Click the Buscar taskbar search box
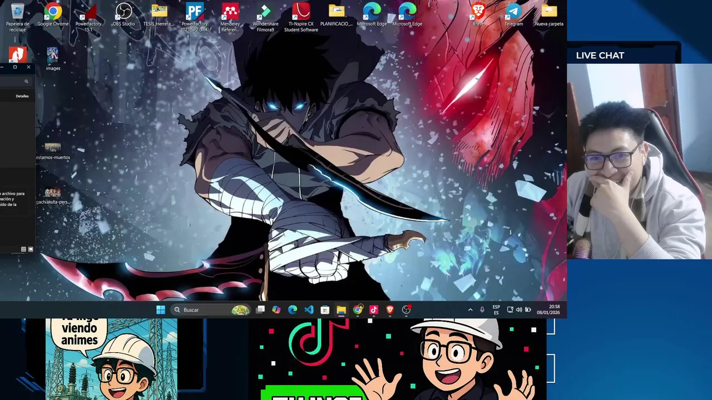Image resolution: width=712 pixels, height=400 pixels. (x=211, y=309)
